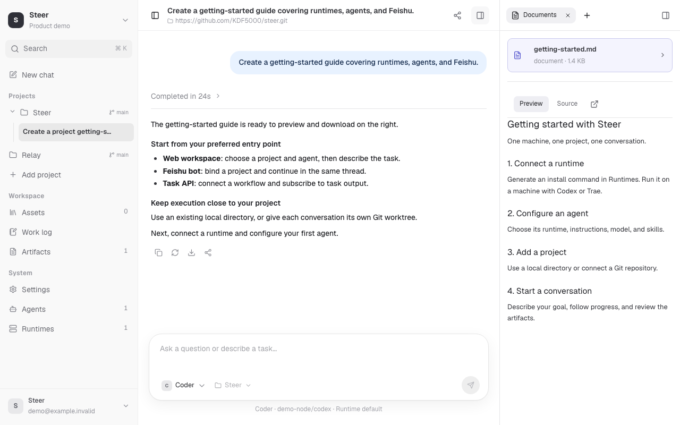The width and height of the screenshot is (680, 425).
Task: Toggle the right documents panel button
Action: click(x=480, y=15)
